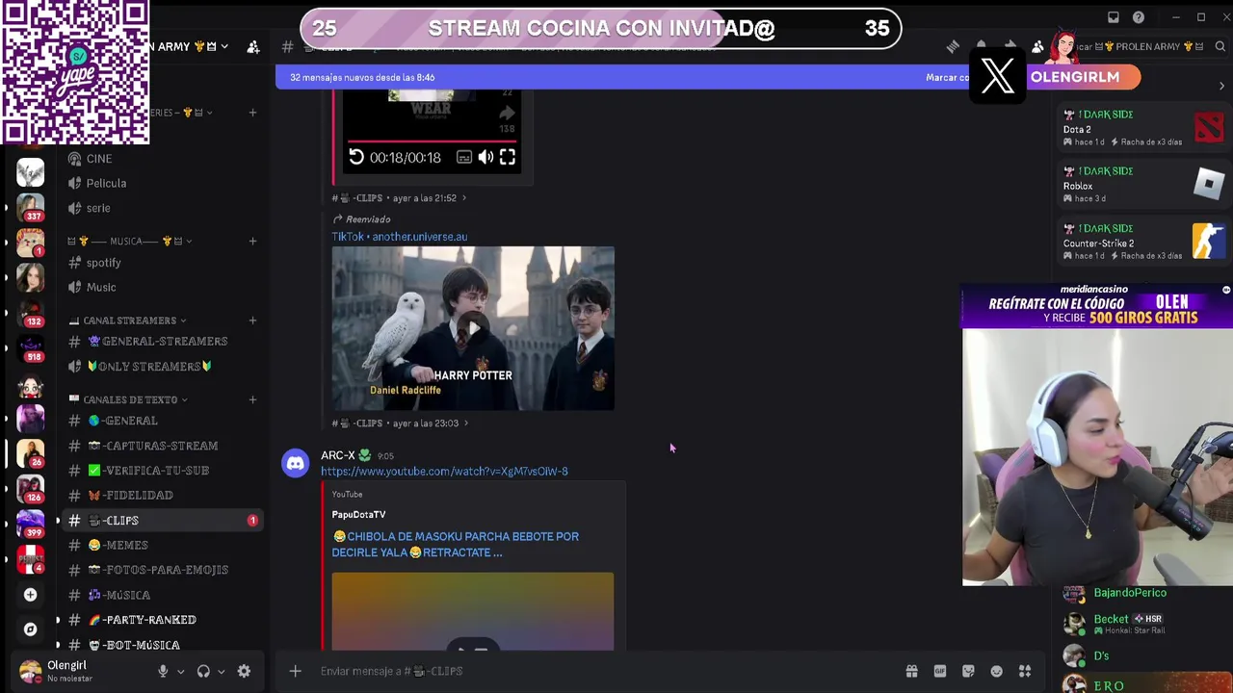Open the gift Nitro icon
This screenshot has width=1233, height=693.
911,671
